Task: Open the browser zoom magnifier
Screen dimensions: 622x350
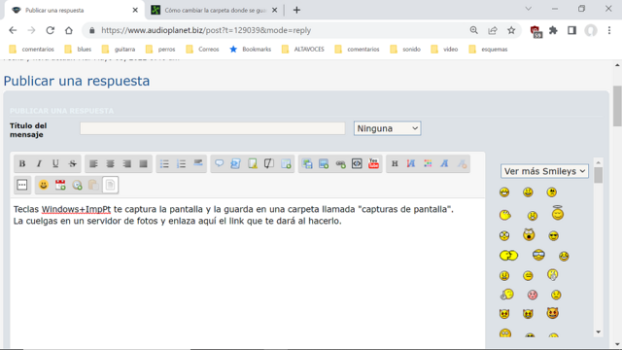Action: click(x=474, y=30)
